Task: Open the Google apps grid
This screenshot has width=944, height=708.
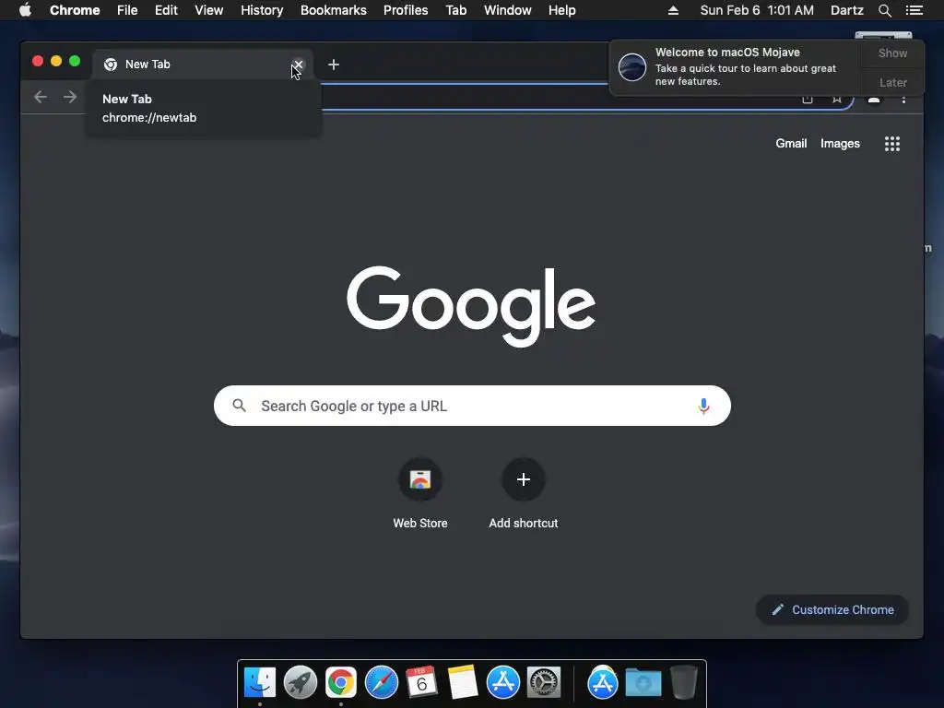Action: [x=892, y=143]
